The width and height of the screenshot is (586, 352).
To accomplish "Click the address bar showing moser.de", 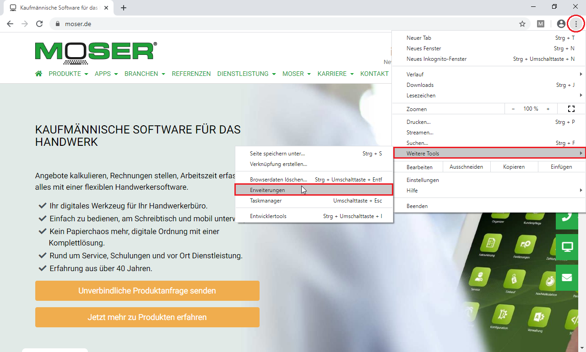I will [x=275, y=24].
